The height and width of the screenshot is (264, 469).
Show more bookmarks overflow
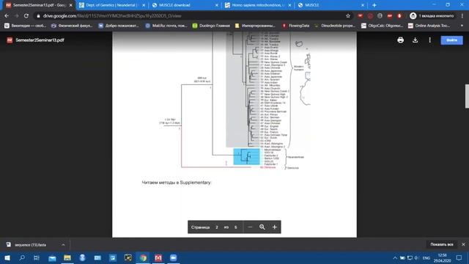(462, 26)
